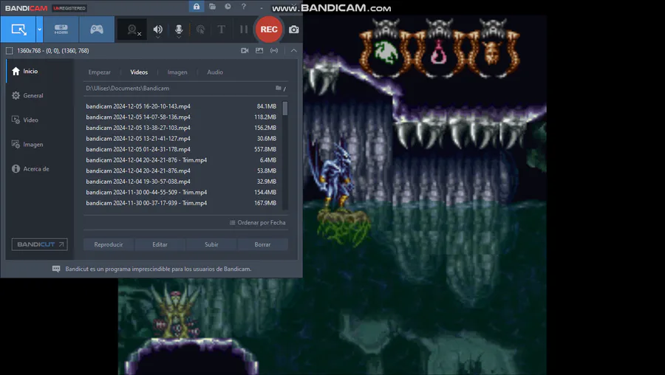Toggle microphone recording
665x375 pixels.
179,30
